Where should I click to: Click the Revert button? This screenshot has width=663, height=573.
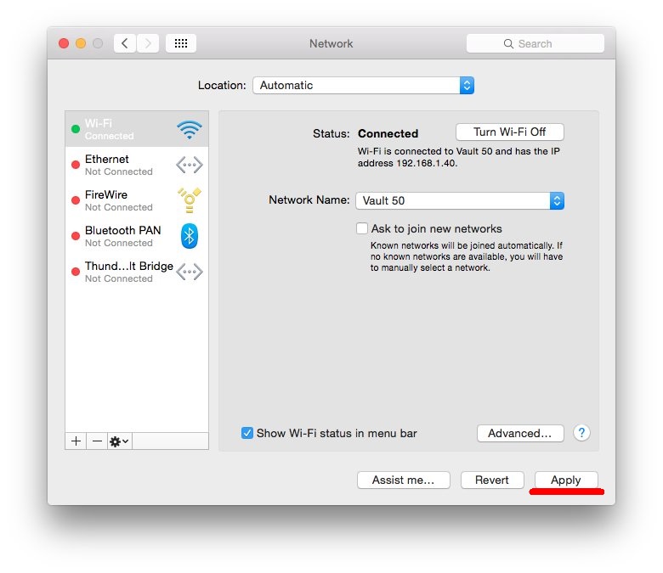pyautogui.click(x=492, y=480)
